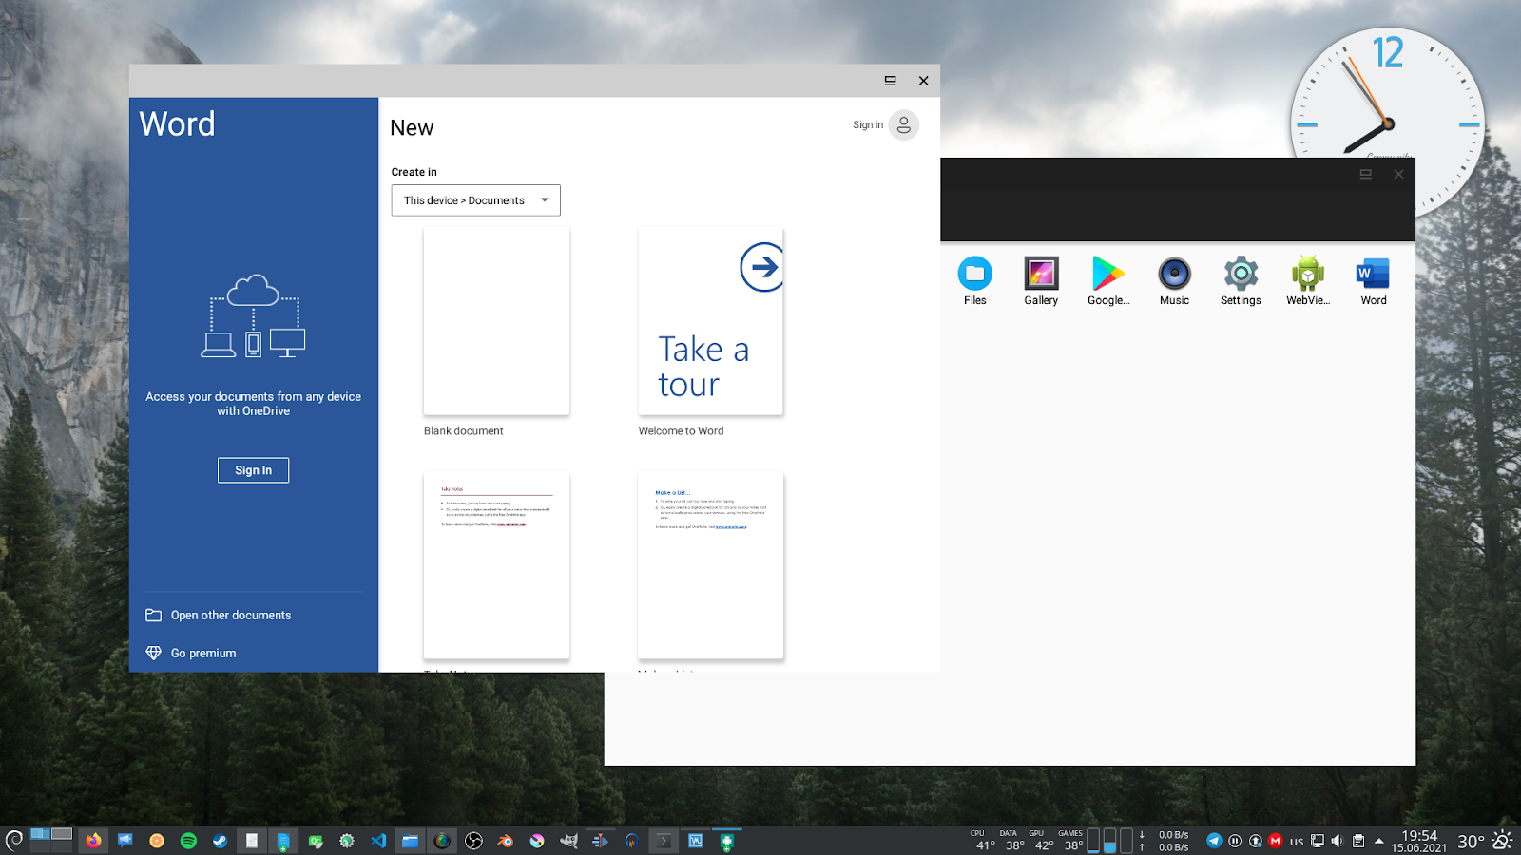Screen dimensions: 1521x855
Task: Launch the Word app icon in launcher
Action: pyautogui.click(x=1374, y=274)
